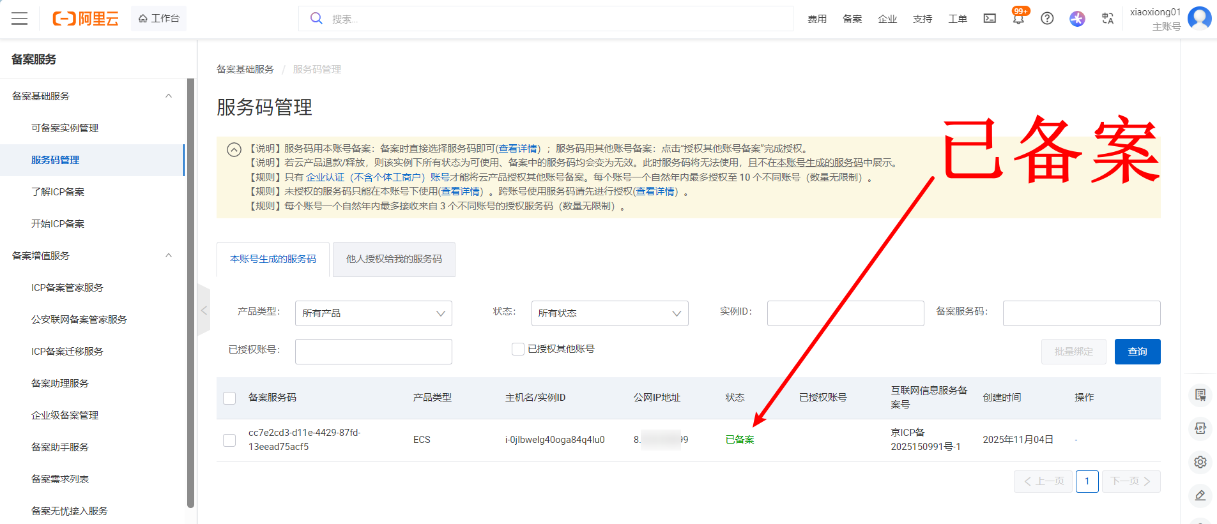Open 可备案实例管理 in sidebar

point(65,128)
